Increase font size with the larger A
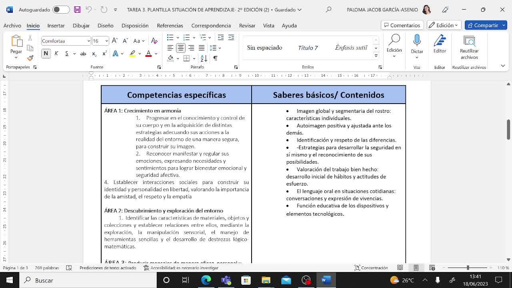The width and height of the screenshot is (512, 288). click(x=115, y=41)
